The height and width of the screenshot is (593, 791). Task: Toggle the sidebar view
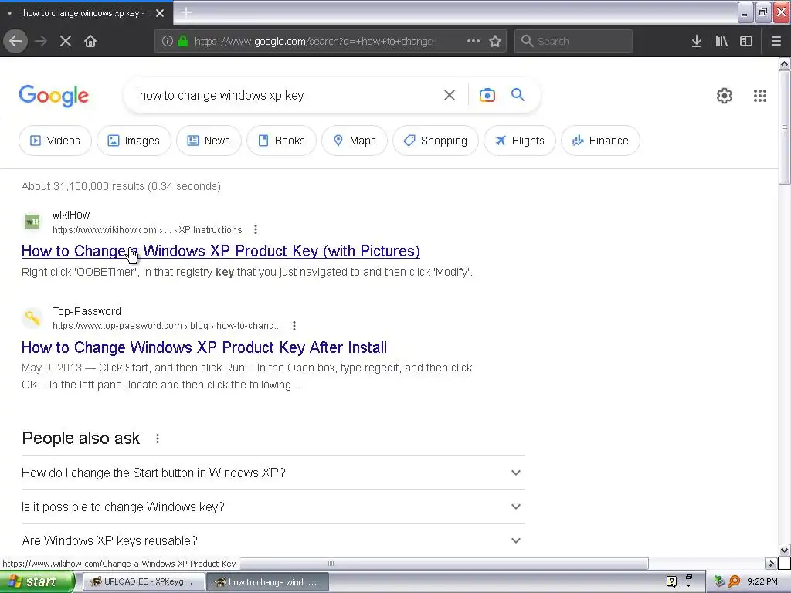(746, 41)
